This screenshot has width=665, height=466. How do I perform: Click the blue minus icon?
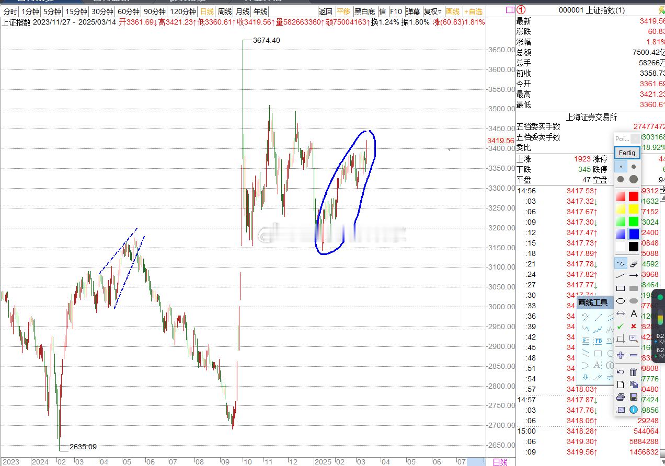[x=634, y=355]
